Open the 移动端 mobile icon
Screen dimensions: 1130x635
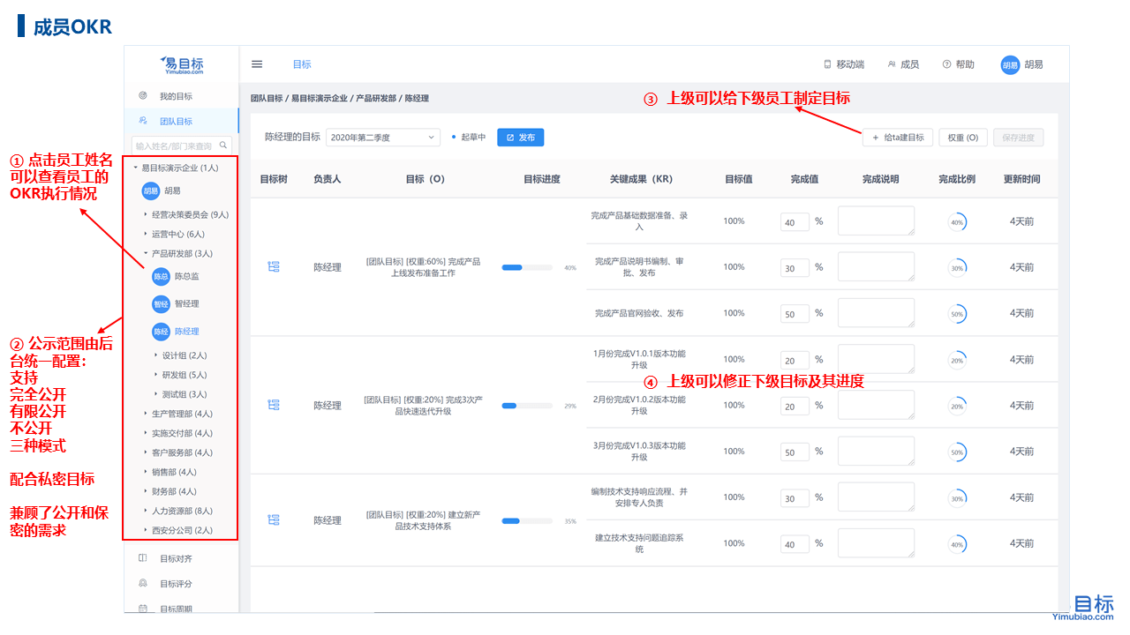click(827, 64)
